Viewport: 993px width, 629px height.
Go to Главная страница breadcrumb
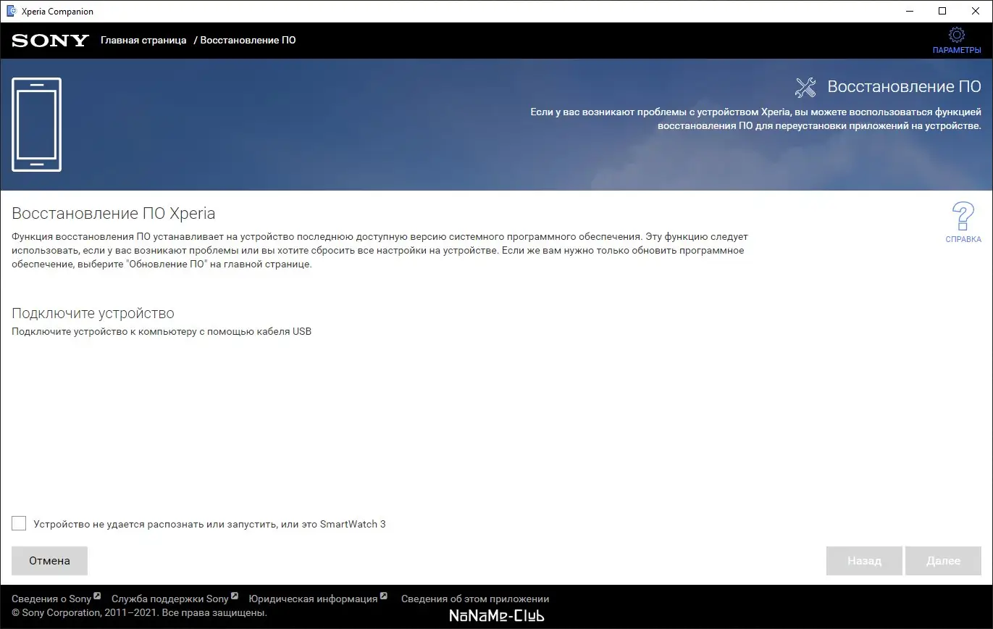coord(143,40)
